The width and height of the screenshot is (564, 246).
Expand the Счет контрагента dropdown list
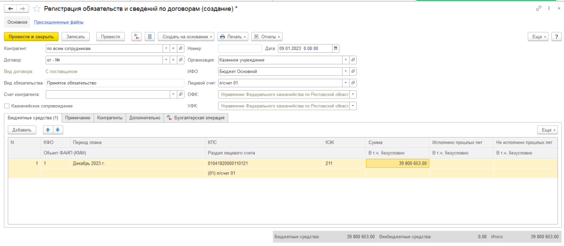click(173, 94)
